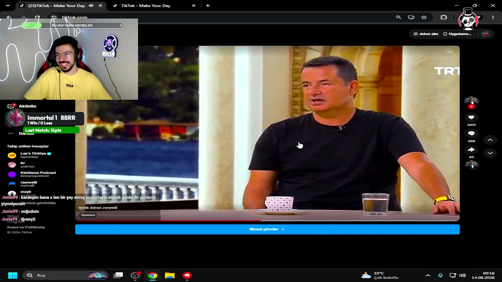The width and height of the screenshot is (502, 282).
Task: Open the sound disc thumbnail below share
Action: tap(471, 165)
